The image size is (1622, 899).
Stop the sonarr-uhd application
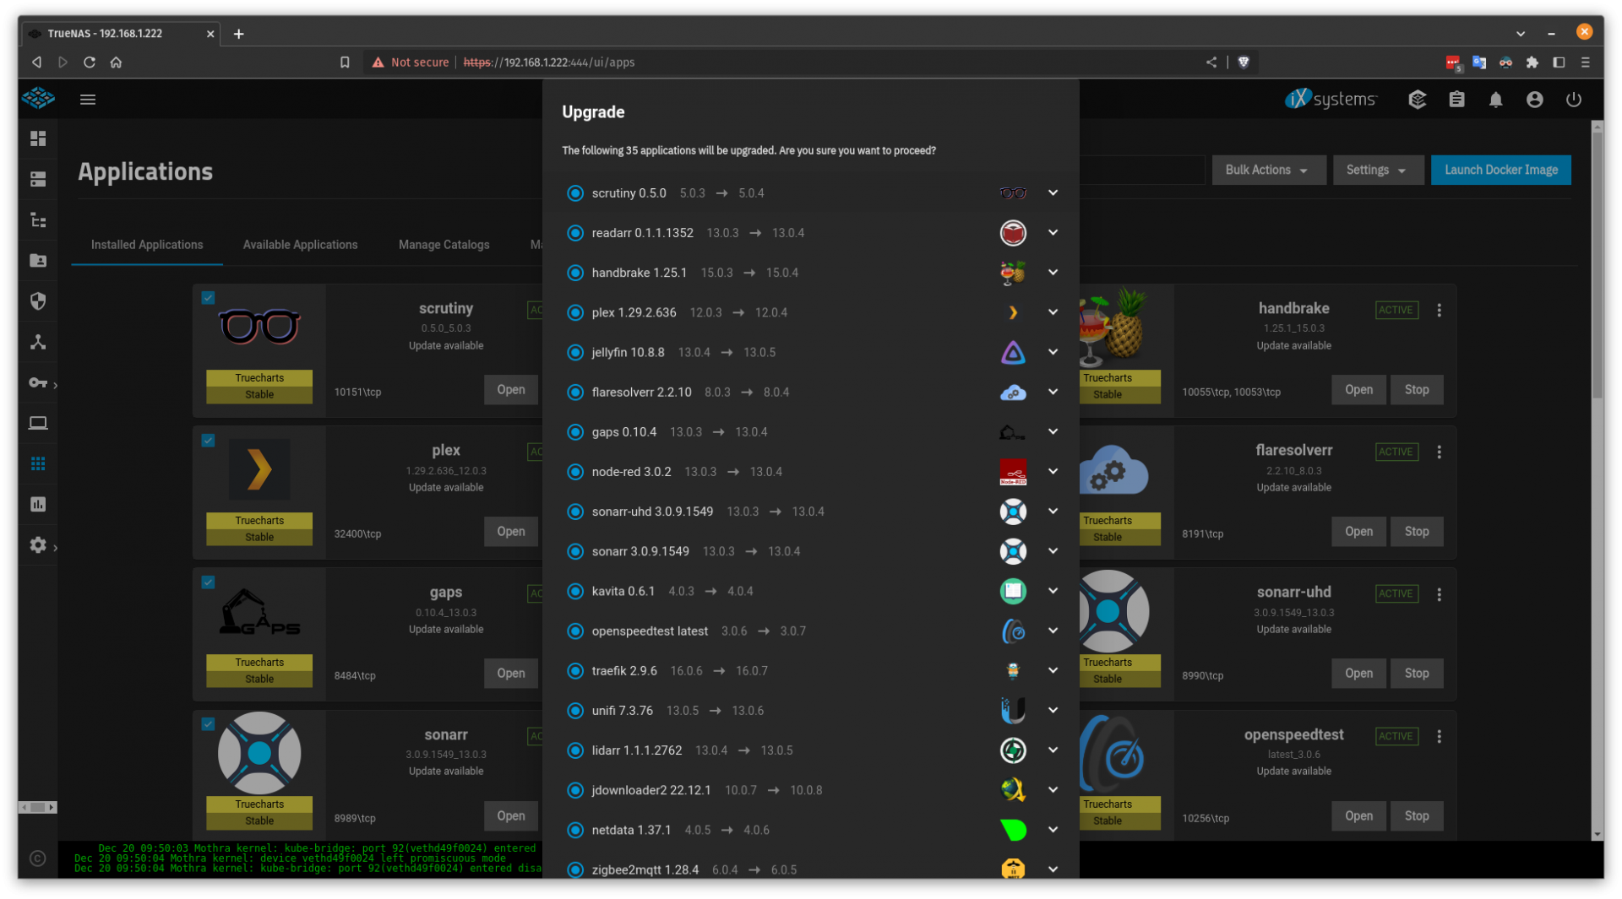(1417, 674)
